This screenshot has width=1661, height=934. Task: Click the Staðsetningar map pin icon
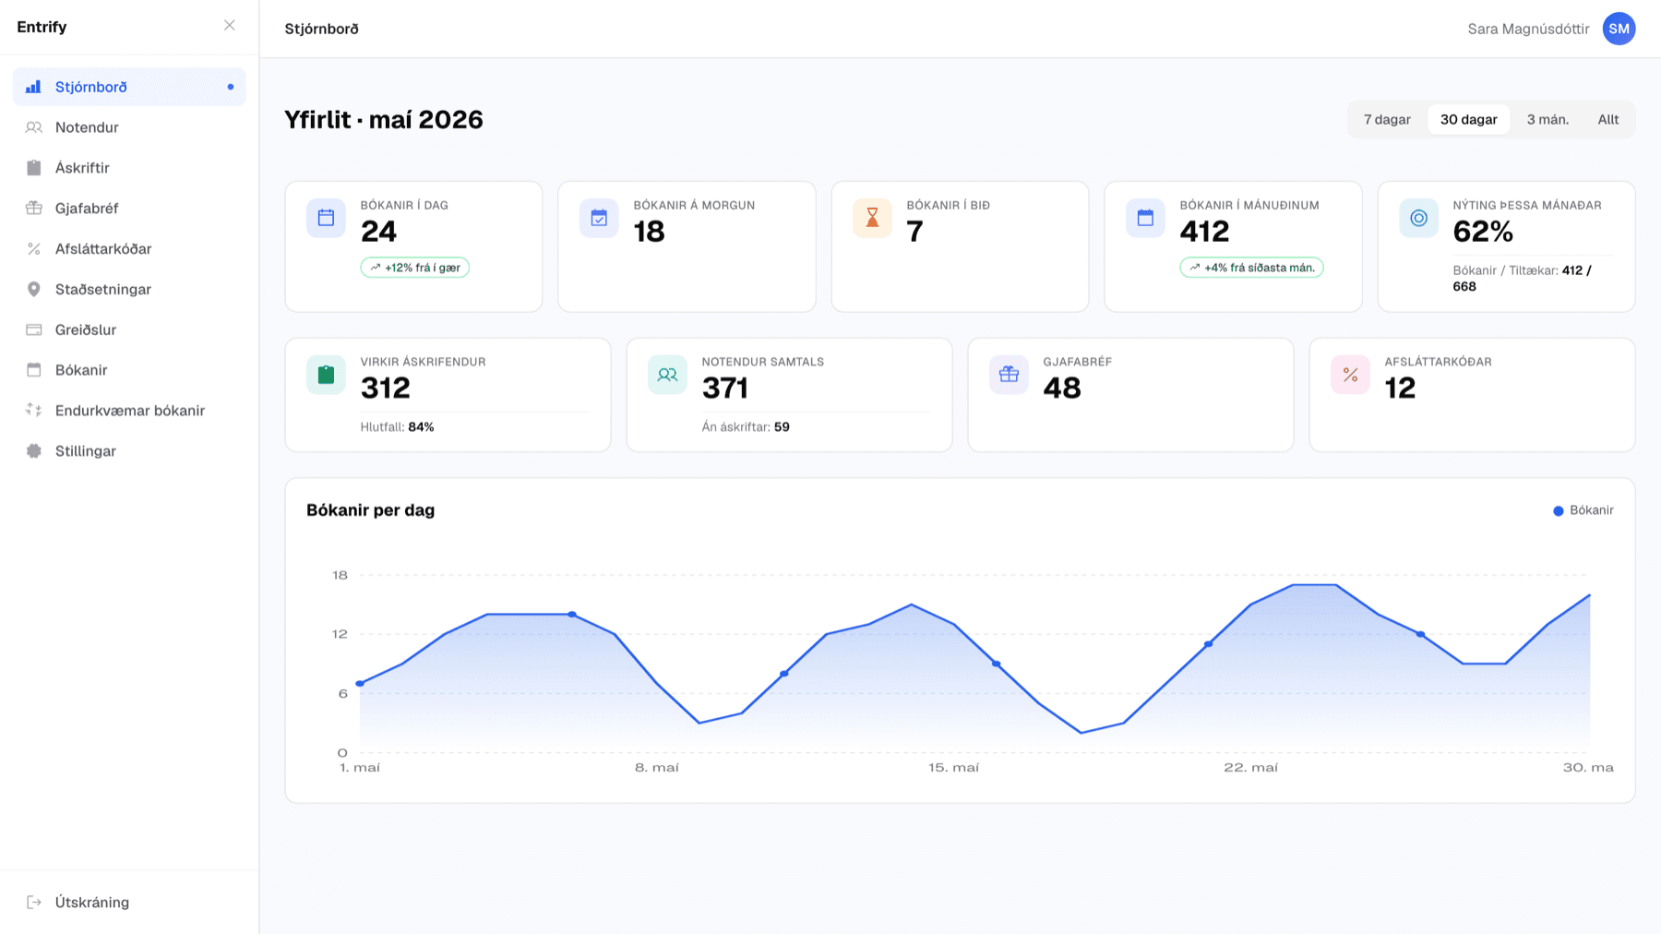33,289
